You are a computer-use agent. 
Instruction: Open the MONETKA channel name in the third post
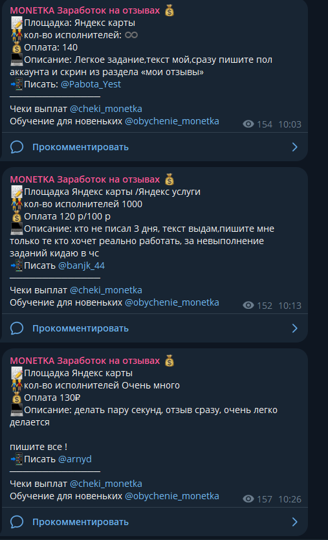pos(85,361)
